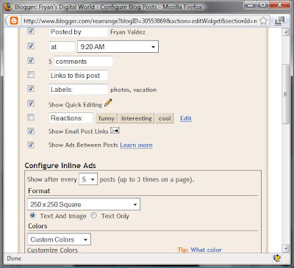Click the comments text field
The width and height of the screenshot is (294, 268).
pyautogui.click(x=83, y=62)
